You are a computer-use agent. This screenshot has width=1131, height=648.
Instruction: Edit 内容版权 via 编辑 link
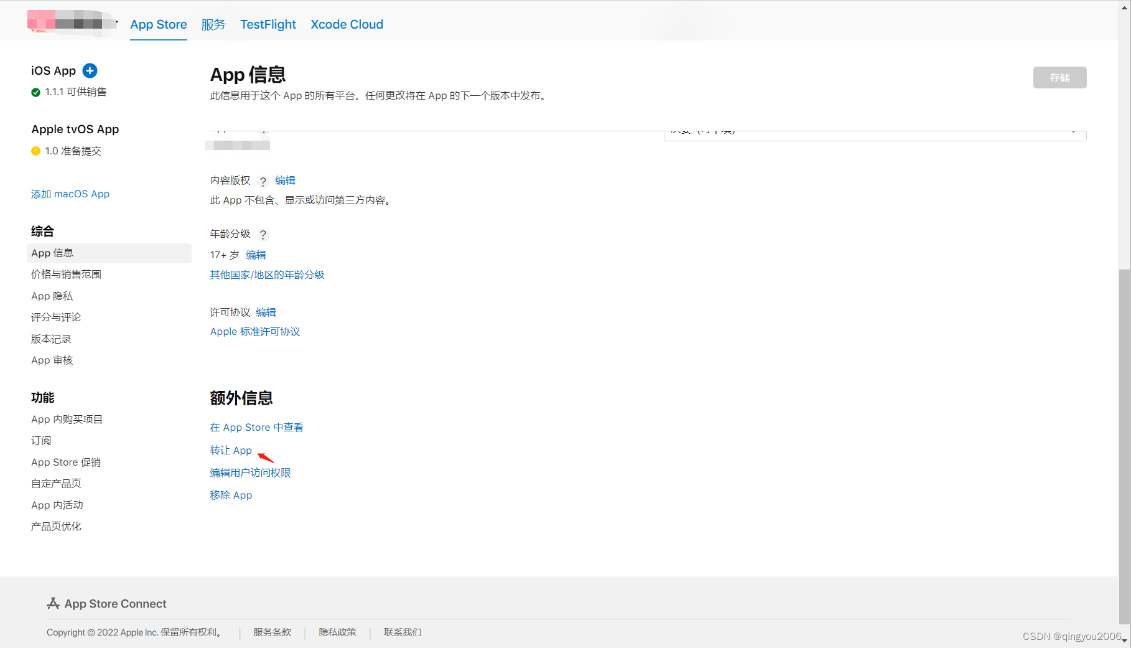286,180
